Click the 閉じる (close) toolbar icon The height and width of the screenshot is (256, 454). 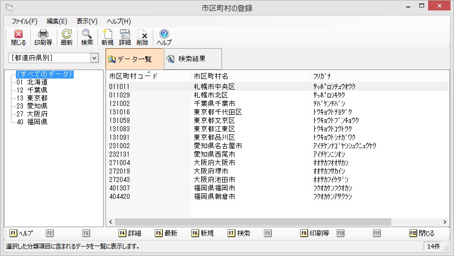tap(18, 37)
